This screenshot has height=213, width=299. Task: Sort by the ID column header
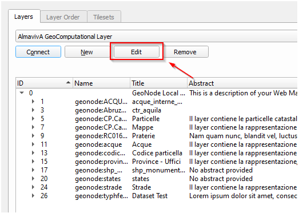[44, 83]
